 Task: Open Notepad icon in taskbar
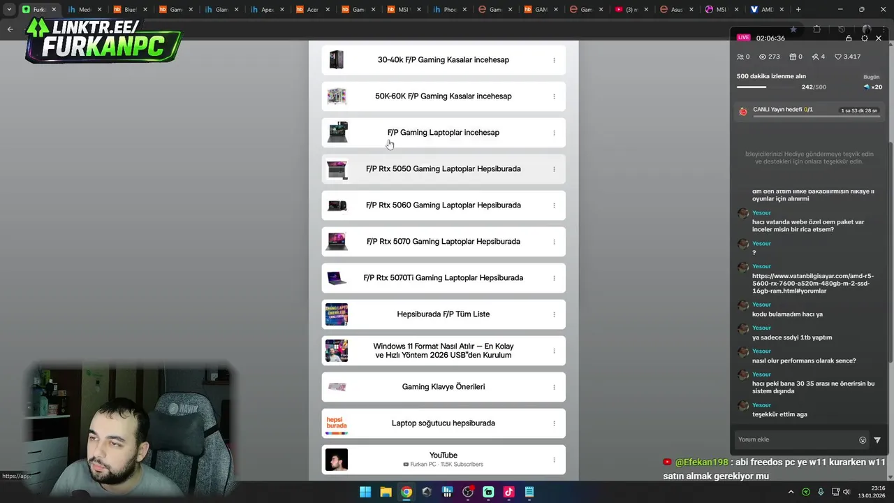pos(529,492)
